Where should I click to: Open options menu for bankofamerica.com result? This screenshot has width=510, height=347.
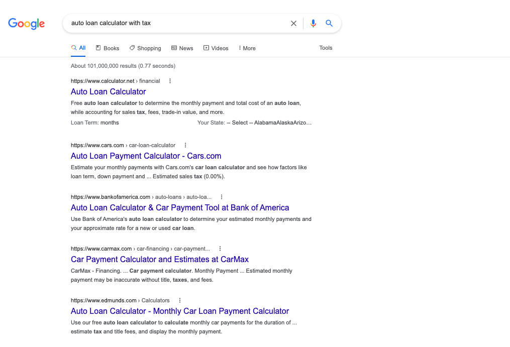[x=222, y=197]
